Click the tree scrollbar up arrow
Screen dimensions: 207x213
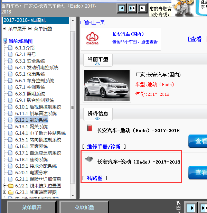pos(73,20)
